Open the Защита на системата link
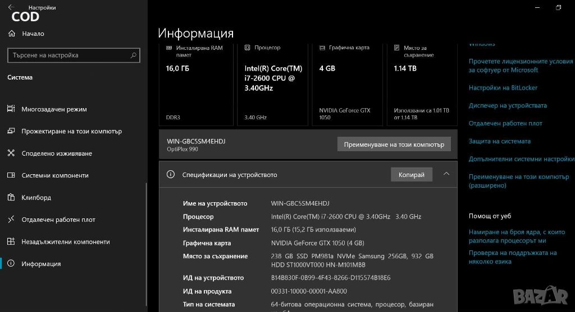This screenshot has height=312, width=575. pyautogui.click(x=499, y=141)
